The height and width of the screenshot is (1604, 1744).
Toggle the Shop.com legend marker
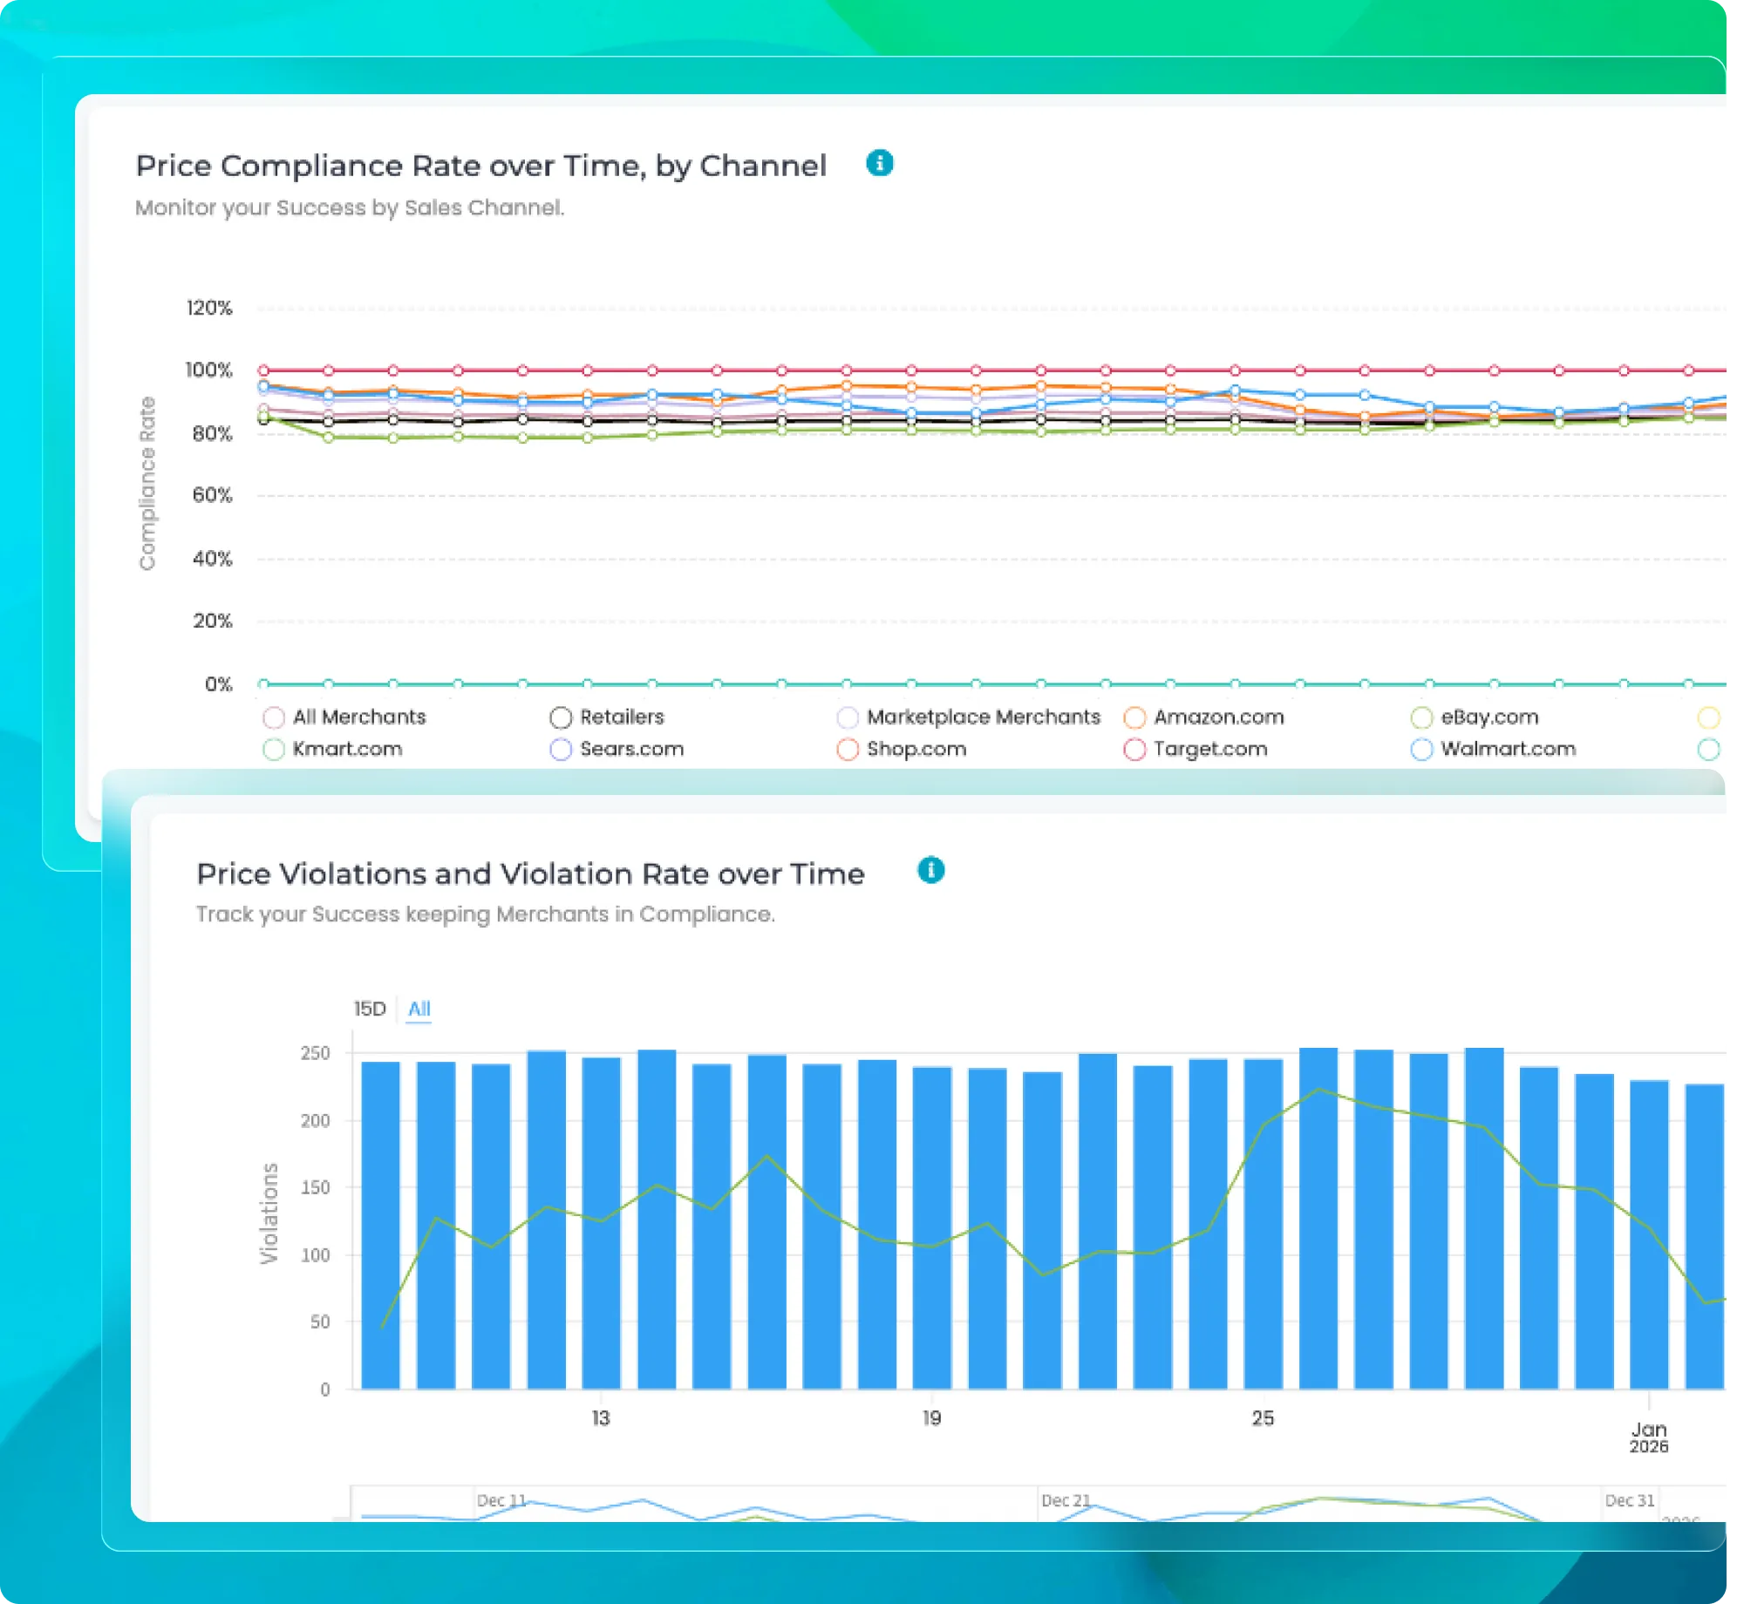[847, 750]
